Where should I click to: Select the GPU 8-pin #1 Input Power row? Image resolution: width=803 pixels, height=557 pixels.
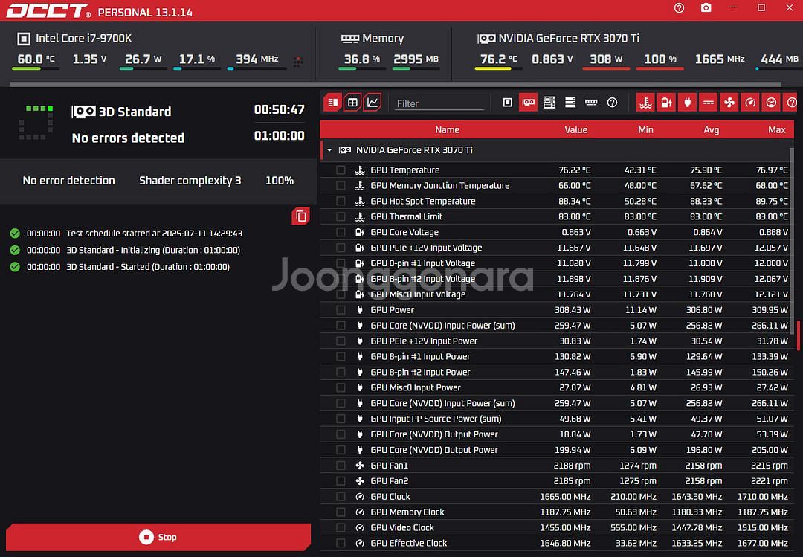click(x=557, y=357)
